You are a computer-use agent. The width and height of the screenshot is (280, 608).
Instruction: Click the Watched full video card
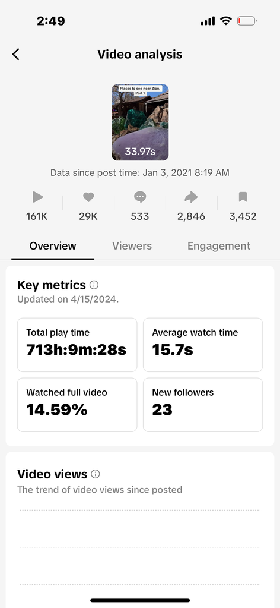pyautogui.click(x=77, y=405)
